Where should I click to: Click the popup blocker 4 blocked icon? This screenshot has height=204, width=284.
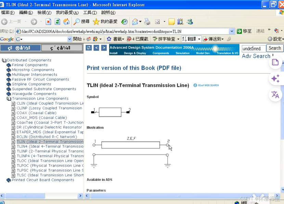point(138,39)
